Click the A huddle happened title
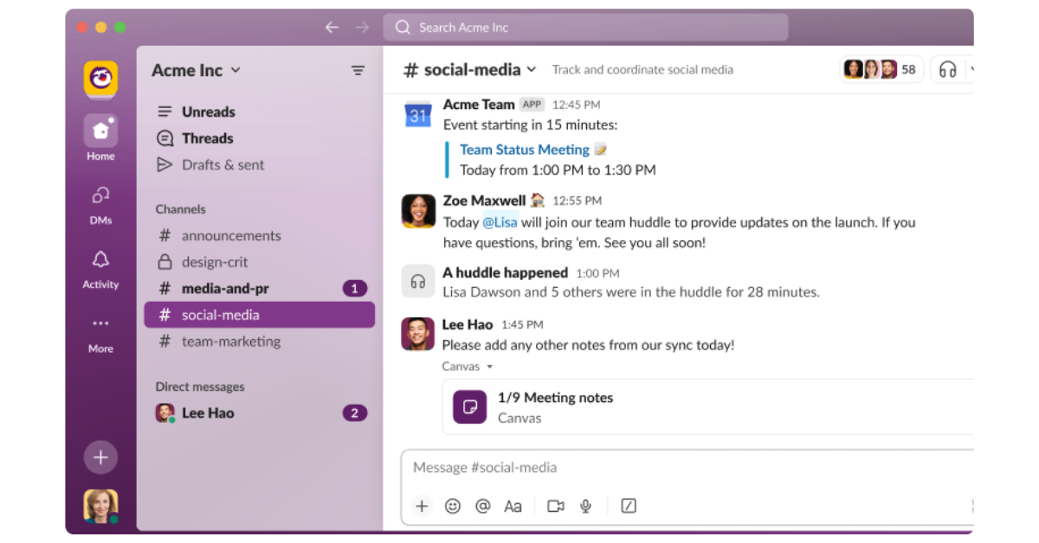Viewport: 1039px width, 543px height. (x=506, y=272)
